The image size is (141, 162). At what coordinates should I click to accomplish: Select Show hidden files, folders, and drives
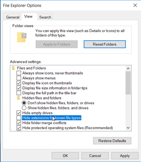pos(24,108)
